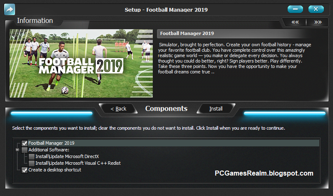Check Install\Update Microsoft Visual C++ Redist
Image resolution: width=333 pixels, height=196 pixels.
[32, 163]
